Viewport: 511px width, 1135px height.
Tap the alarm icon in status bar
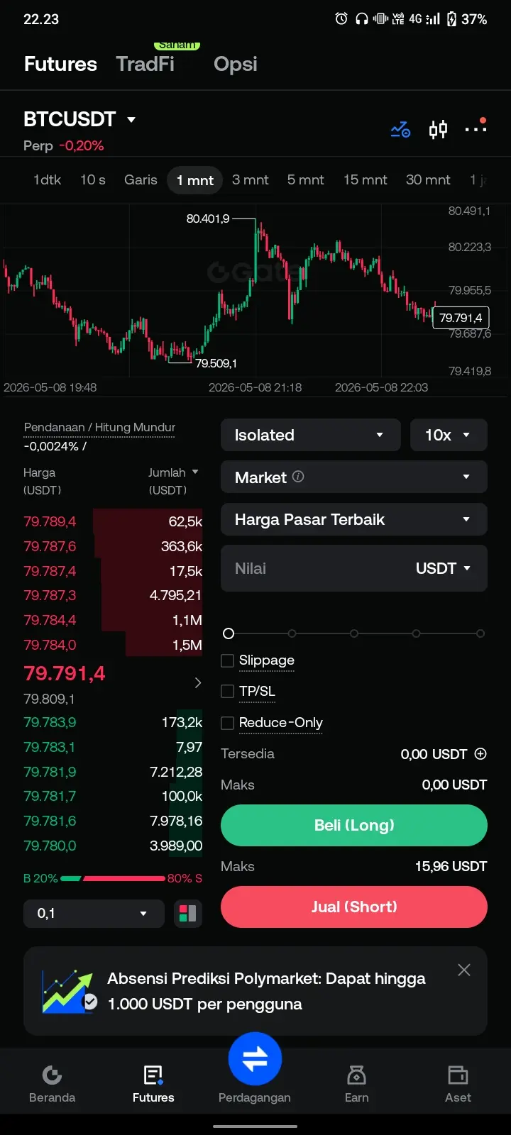coord(341,19)
